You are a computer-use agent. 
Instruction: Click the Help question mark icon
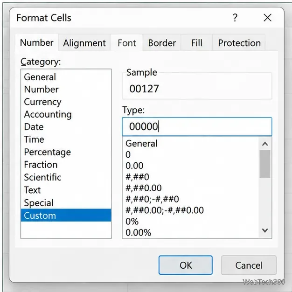pos(235,18)
